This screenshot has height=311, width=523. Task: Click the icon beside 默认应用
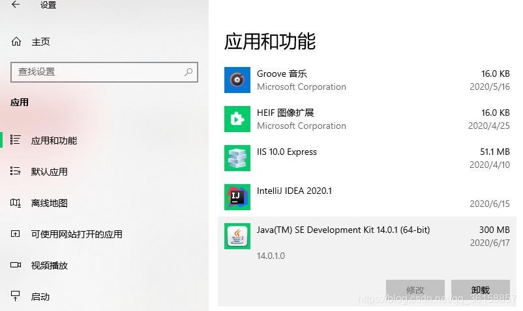tap(16, 171)
